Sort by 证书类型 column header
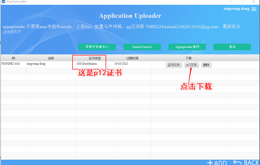The image size is (260, 165). 95,58
